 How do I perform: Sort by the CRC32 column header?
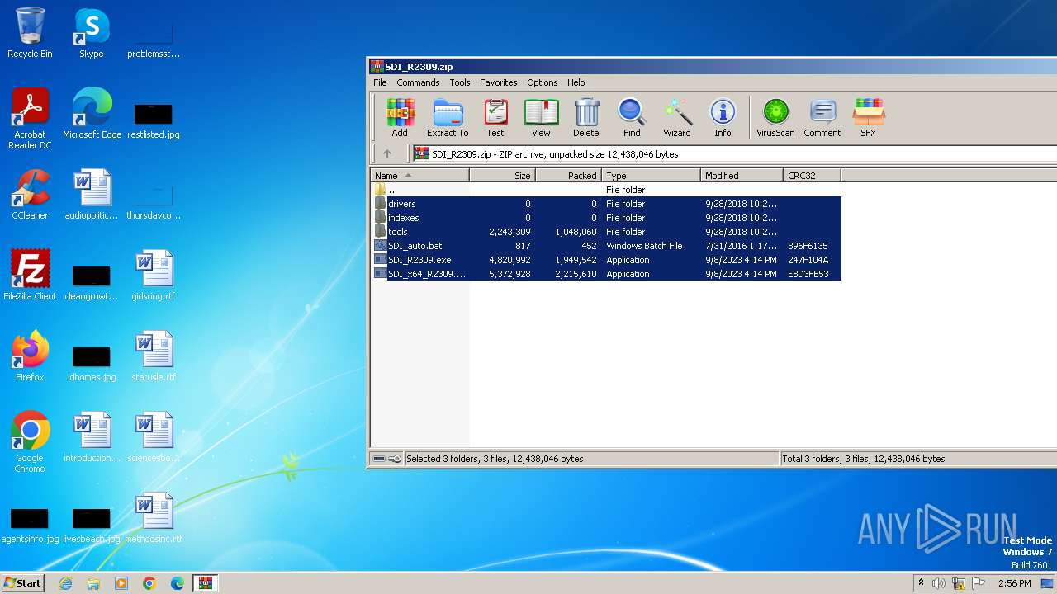pyautogui.click(x=812, y=176)
